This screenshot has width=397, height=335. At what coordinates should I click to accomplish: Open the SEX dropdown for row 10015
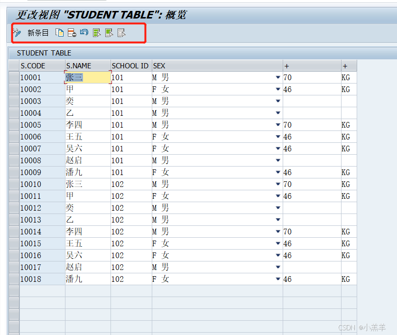click(278, 243)
